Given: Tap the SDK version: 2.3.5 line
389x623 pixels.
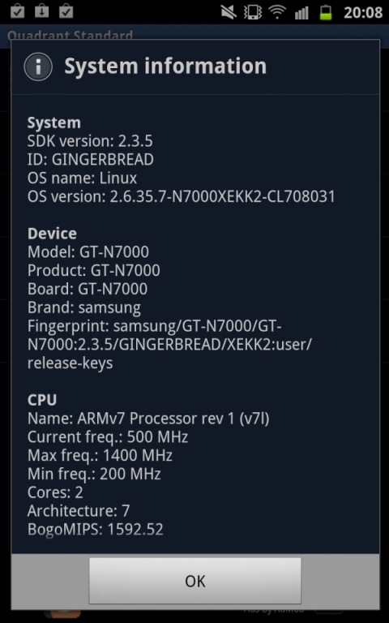Looking at the screenshot, I should click(x=90, y=141).
